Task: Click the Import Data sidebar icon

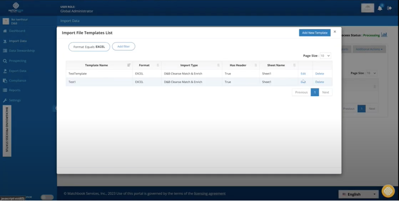Action: (5, 41)
